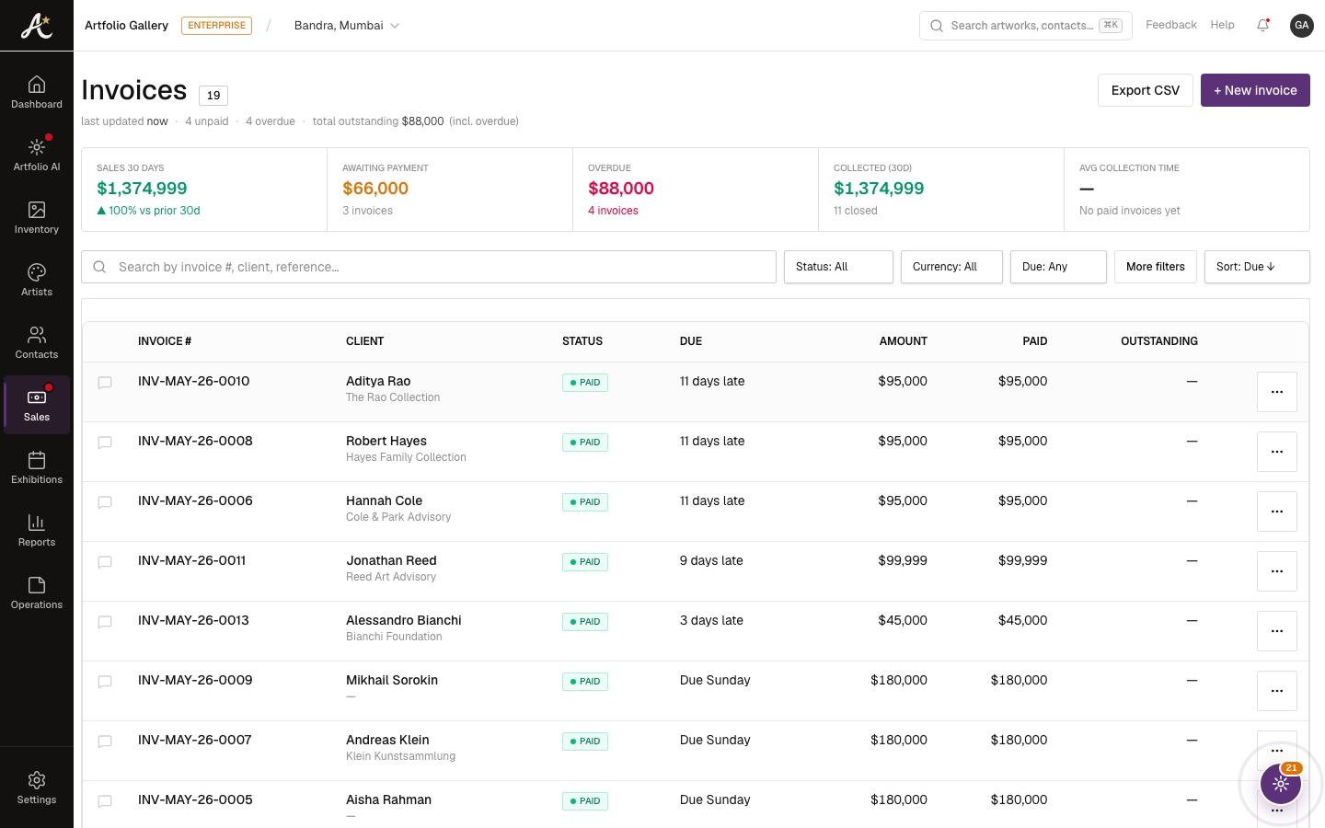The image size is (1325, 828).
Task: Open the Sales section in sidebar
Action: (x=37, y=405)
